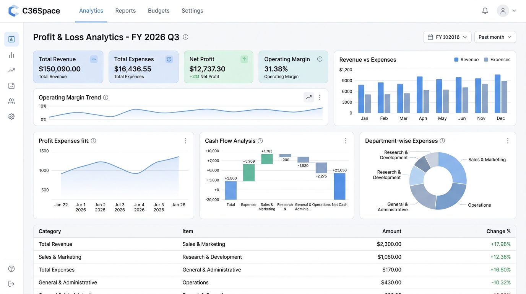
Task: Sort by the Amount column header
Action: (x=392, y=231)
